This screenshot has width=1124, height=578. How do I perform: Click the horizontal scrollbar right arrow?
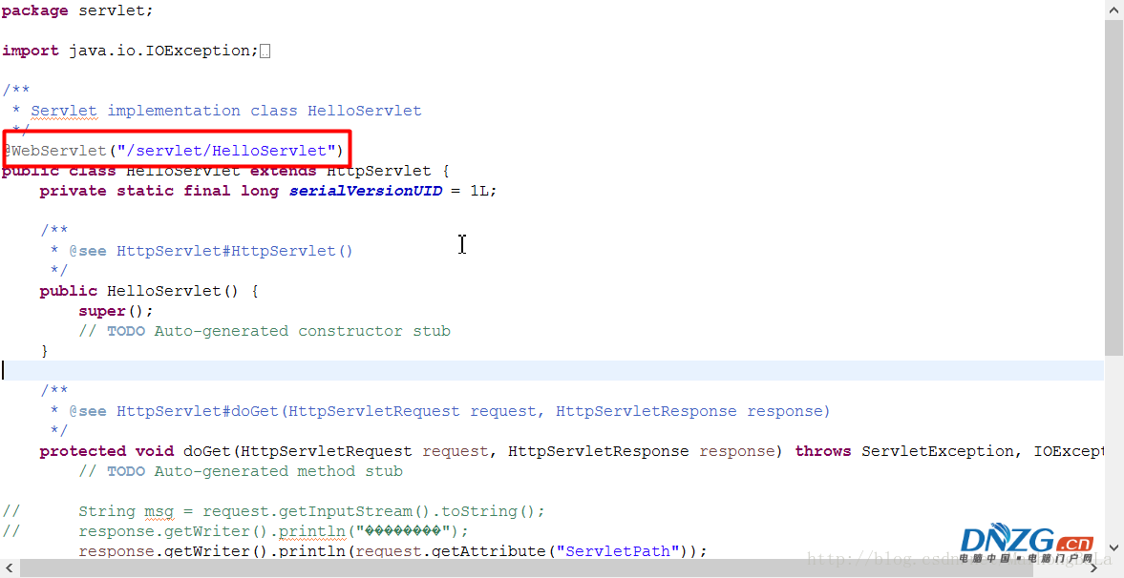tap(1094, 568)
